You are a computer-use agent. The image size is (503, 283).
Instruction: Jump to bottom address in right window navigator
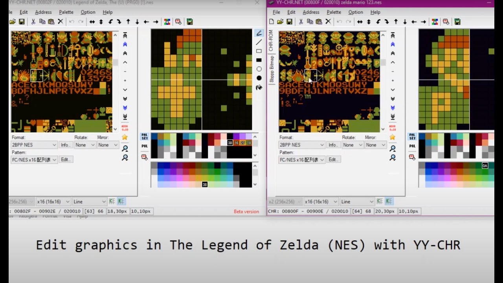[393, 117]
